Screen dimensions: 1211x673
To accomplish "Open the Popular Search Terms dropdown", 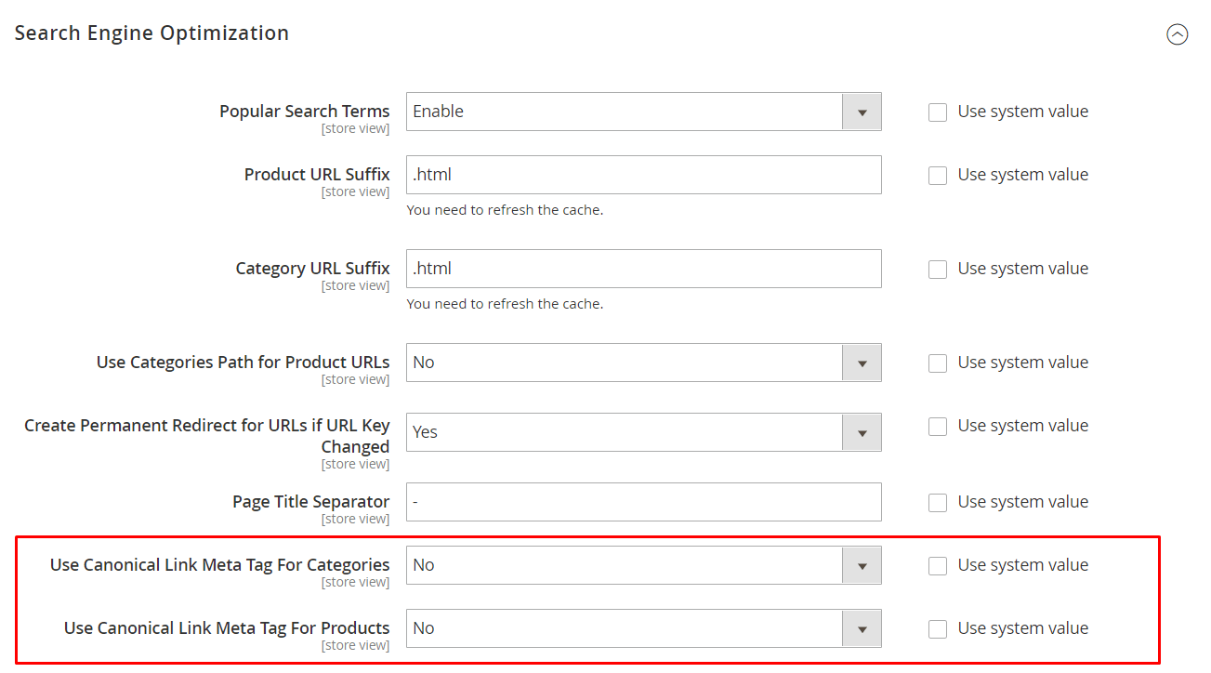I will click(862, 111).
